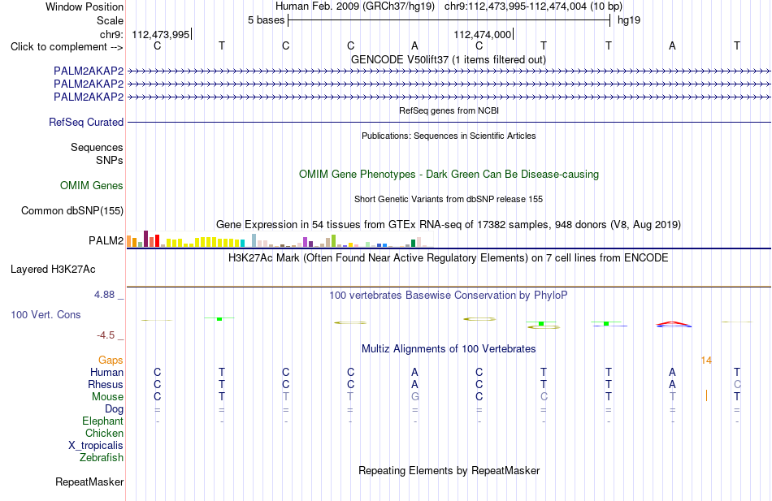Click the Chicken species label
772x501 pixels.
tap(104, 433)
